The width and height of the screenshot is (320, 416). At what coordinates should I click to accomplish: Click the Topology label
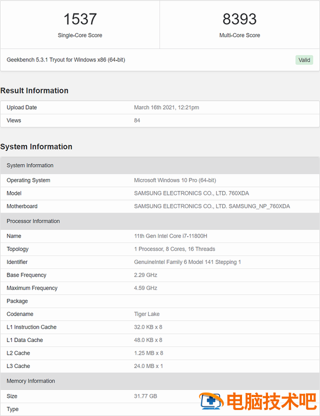17,249
